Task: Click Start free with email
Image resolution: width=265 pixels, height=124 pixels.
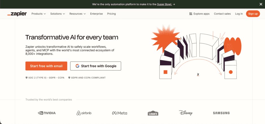Action: [46, 66]
